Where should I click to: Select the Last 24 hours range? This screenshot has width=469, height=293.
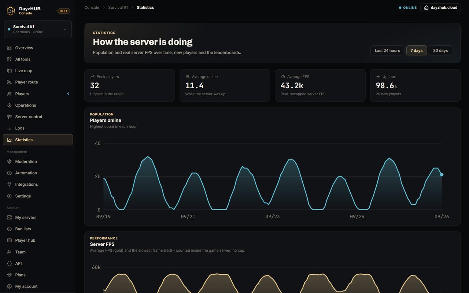[387, 51]
